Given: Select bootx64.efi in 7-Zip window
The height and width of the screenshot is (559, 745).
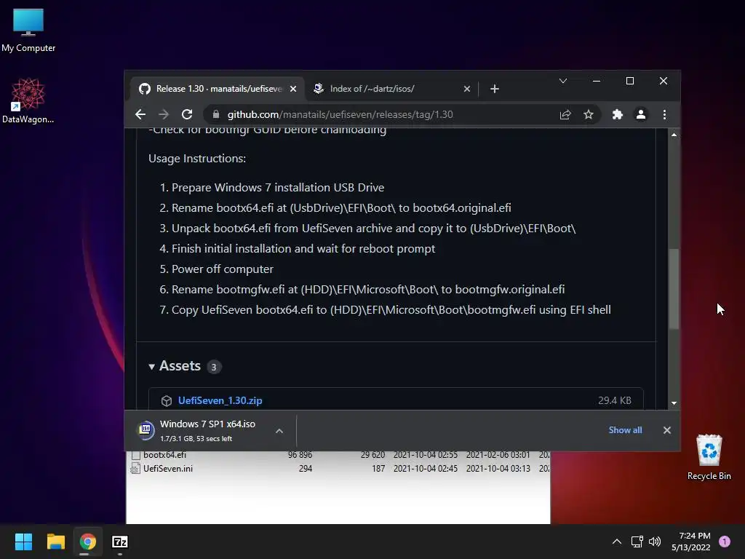Looking at the screenshot, I should point(164,455).
